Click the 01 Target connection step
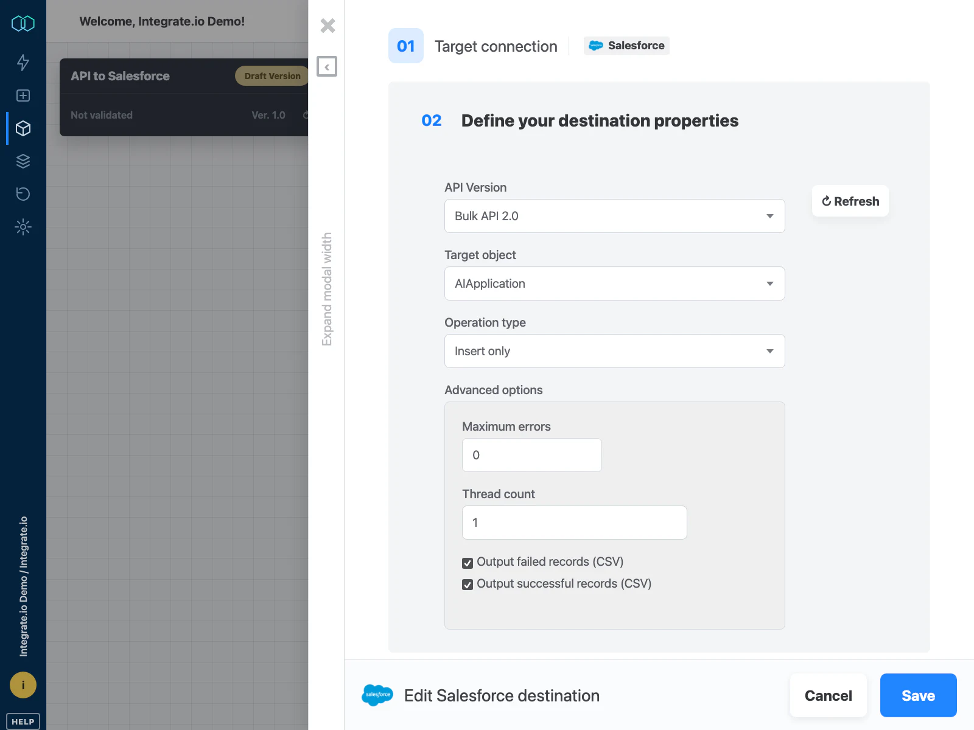The image size is (974, 730). coord(473,46)
